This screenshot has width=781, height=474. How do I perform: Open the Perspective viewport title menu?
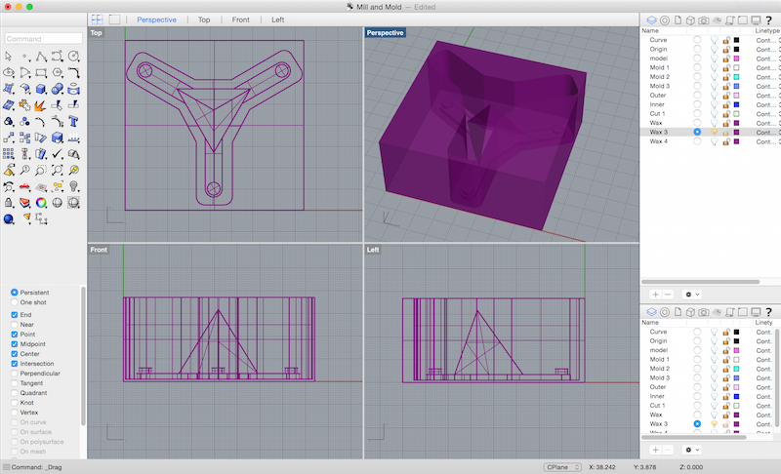pos(385,33)
